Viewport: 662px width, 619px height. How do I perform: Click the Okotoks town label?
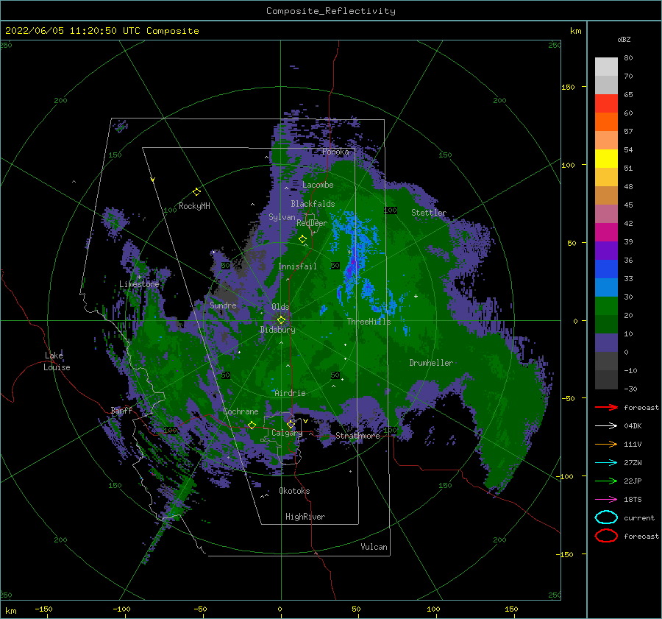point(294,491)
